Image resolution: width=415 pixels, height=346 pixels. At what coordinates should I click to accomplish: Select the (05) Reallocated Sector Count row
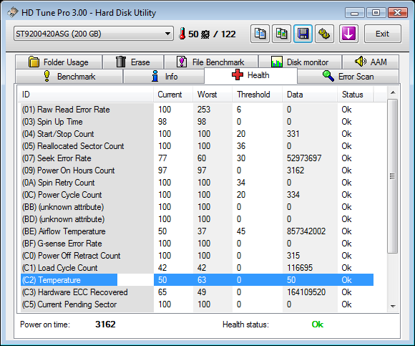coord(197,146)
